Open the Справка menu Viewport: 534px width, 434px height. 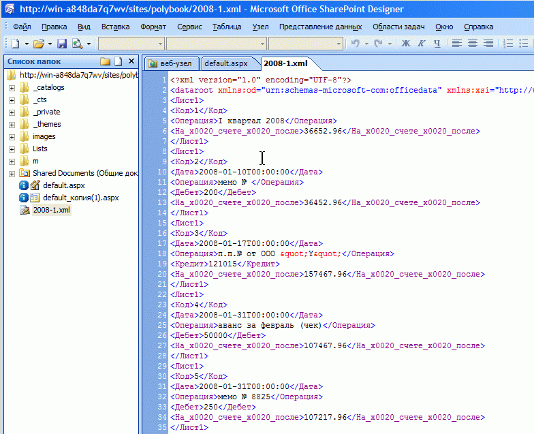[478, 27]
